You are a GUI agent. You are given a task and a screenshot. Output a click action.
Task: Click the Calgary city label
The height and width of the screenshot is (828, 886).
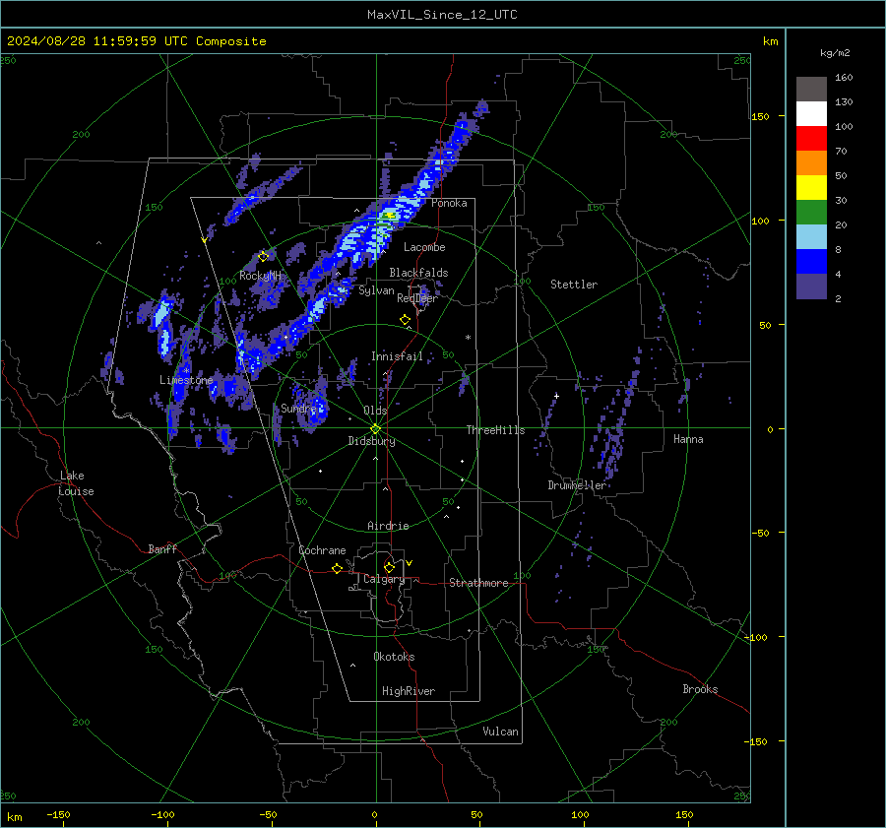click(384, 579)
